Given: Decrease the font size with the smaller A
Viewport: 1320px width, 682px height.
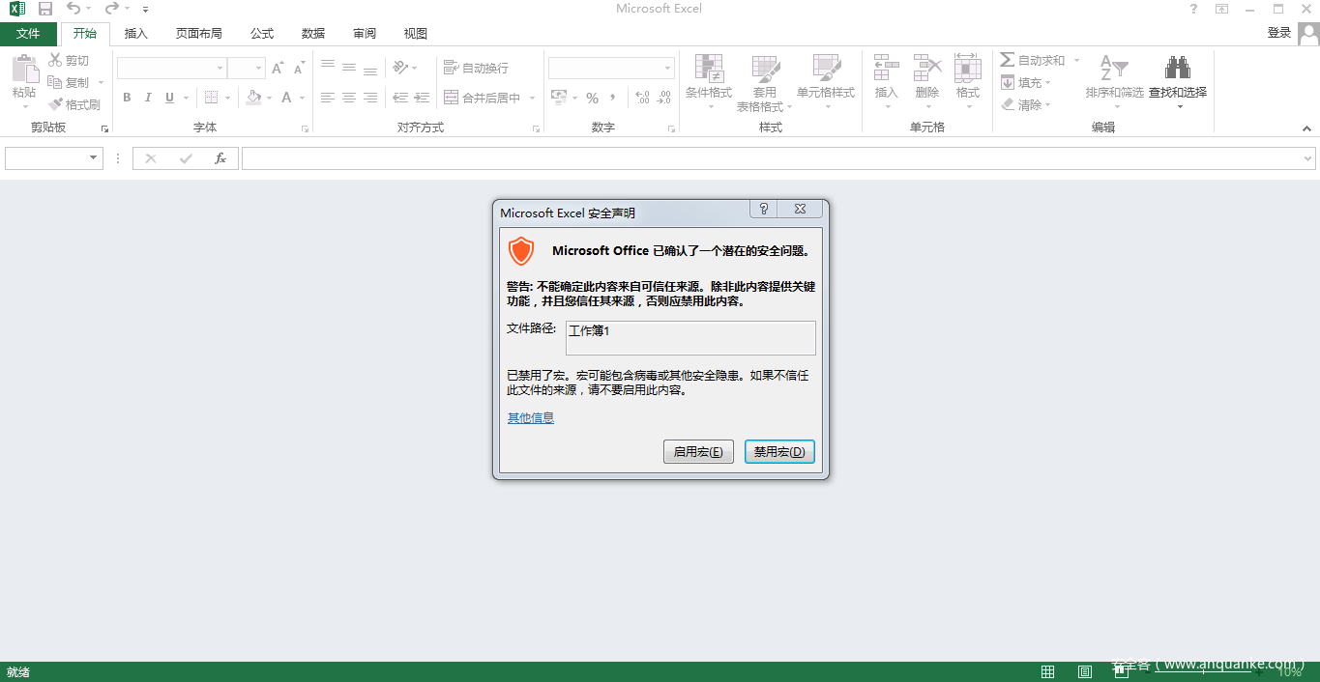Looking at the screenshot, I should [x=299, y=69].
